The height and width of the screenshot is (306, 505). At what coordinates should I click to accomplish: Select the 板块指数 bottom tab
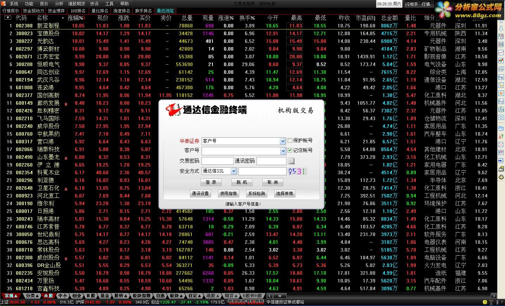(142, 296)
